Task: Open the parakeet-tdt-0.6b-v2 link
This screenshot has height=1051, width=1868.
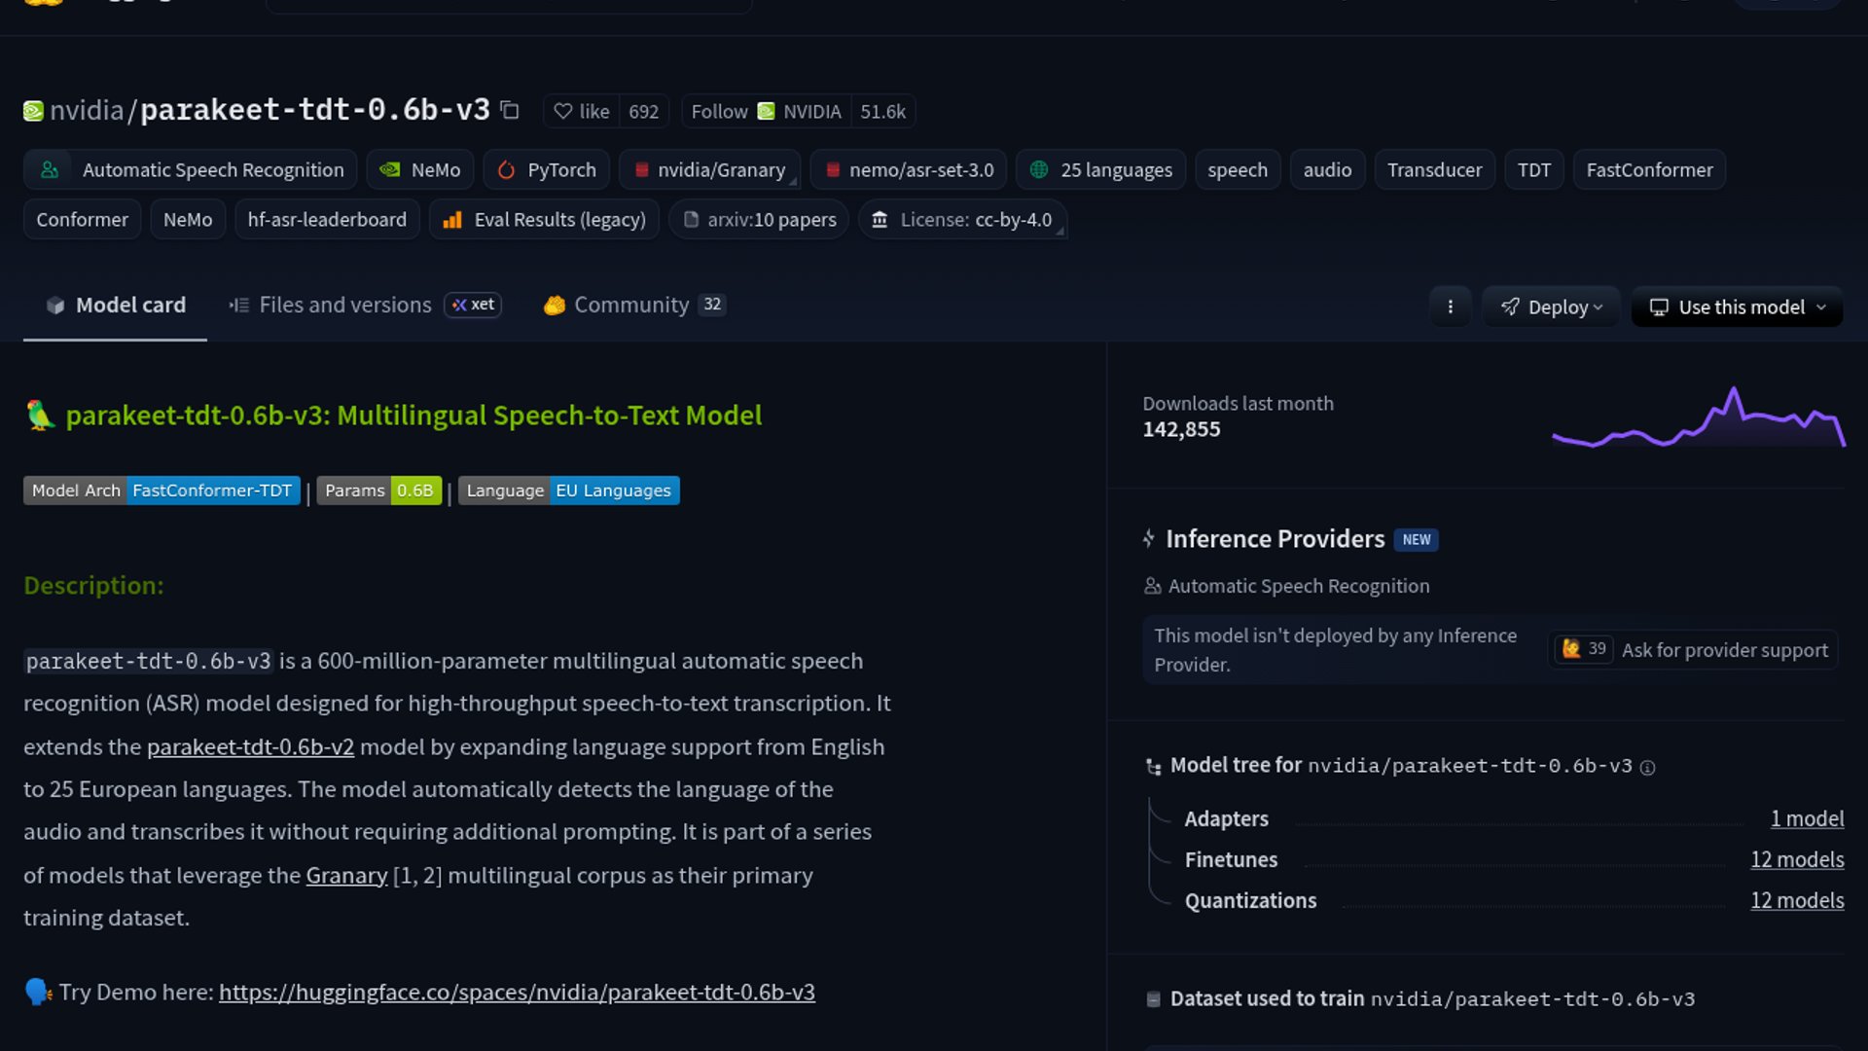Action: click(250, 747)
